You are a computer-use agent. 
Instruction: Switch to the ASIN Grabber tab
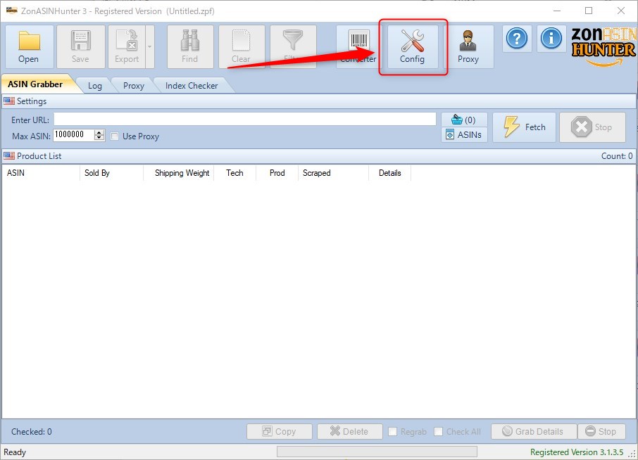pos(35,84)
